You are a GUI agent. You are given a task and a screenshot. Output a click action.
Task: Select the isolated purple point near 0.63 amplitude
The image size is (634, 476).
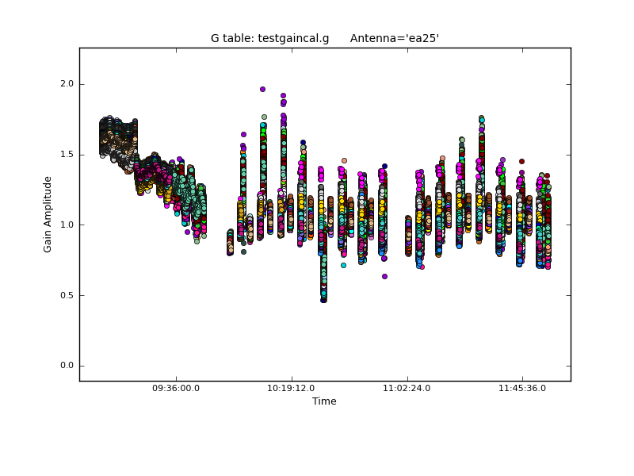tap(384, 277)
